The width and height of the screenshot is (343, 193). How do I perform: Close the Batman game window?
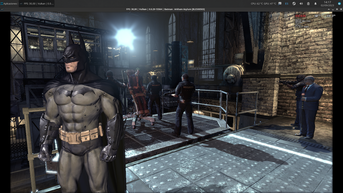click(341, 9)
